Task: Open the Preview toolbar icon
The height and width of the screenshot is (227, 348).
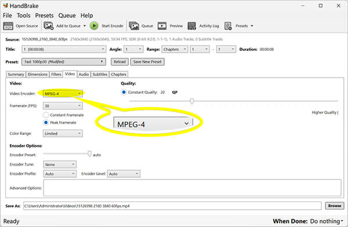Action: pos(162,26)
